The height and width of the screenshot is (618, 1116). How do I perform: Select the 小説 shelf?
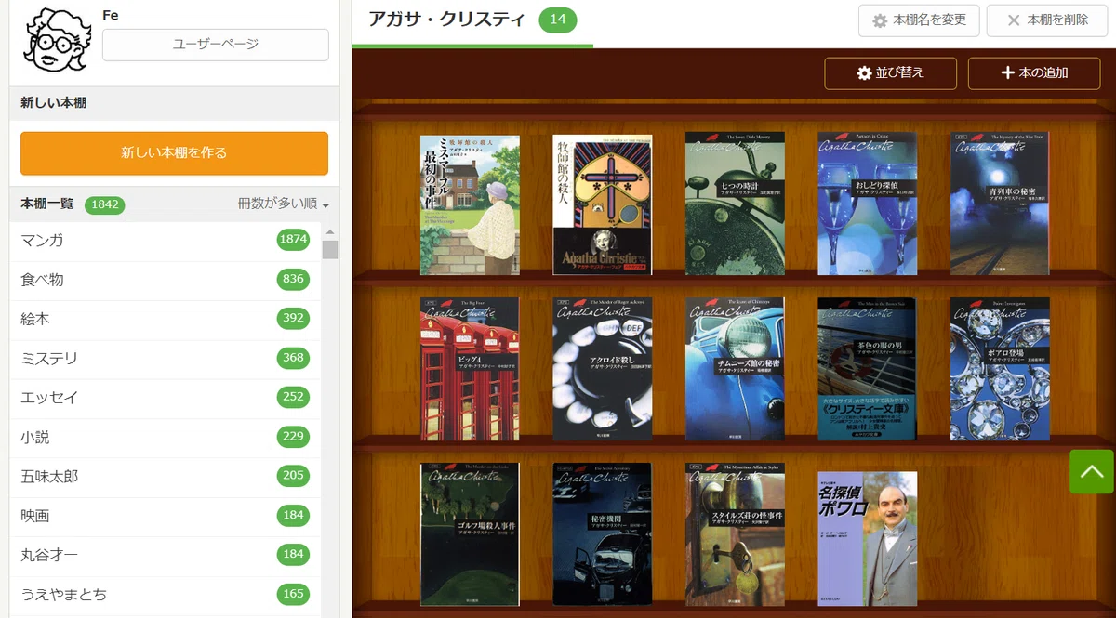[165, 437]
